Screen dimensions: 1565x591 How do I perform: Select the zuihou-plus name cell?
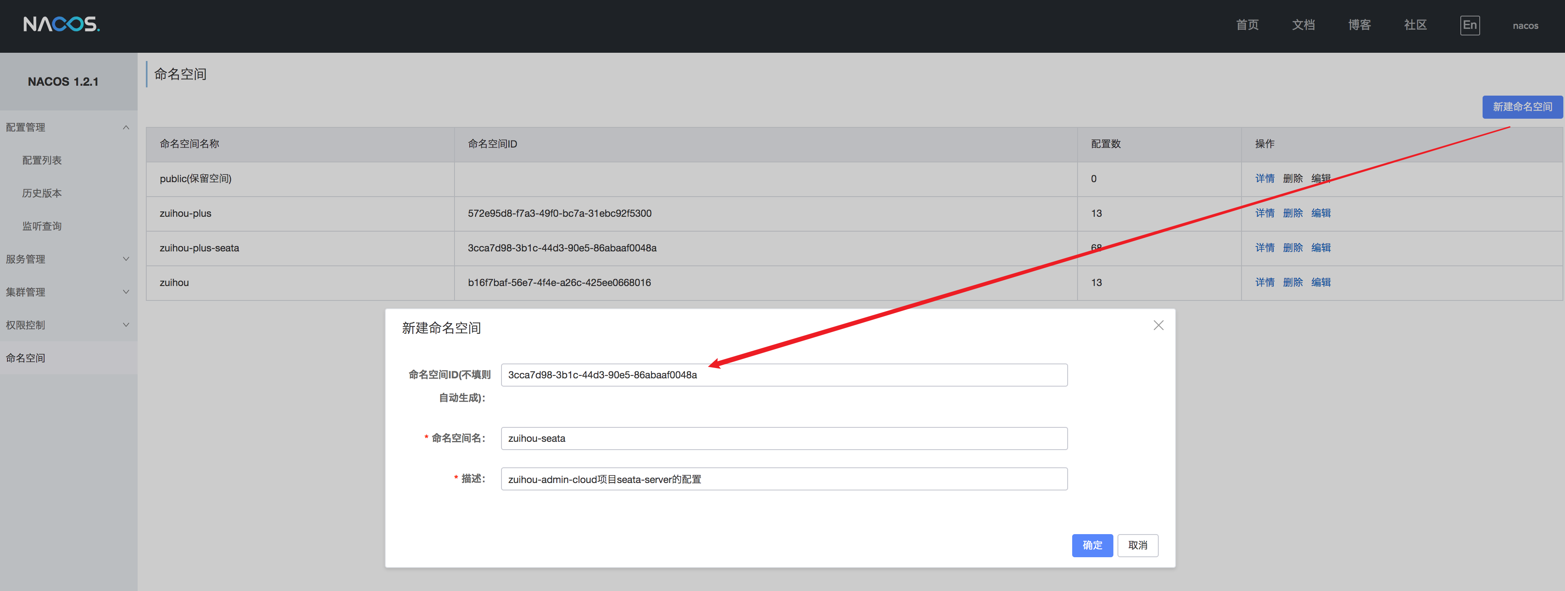pyautogui.click(x=300, y=213)
